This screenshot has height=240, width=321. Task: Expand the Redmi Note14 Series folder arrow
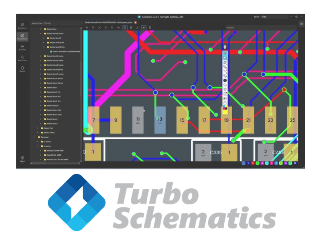click(41, 56)
